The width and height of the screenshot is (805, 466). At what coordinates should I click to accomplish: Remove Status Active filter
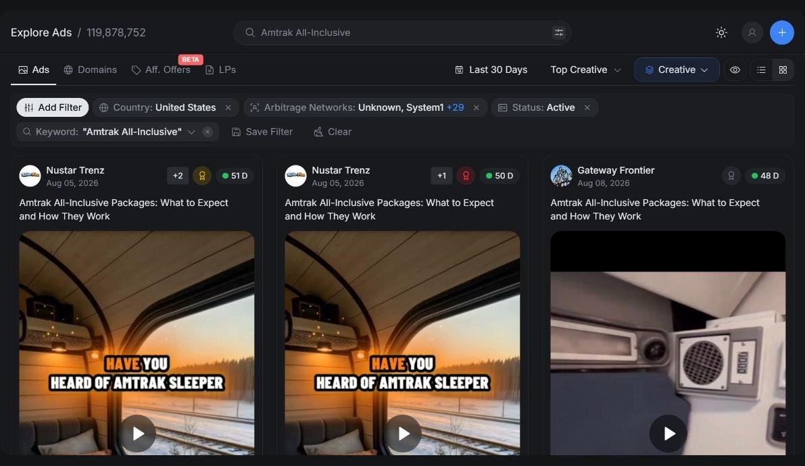[587, 107]
